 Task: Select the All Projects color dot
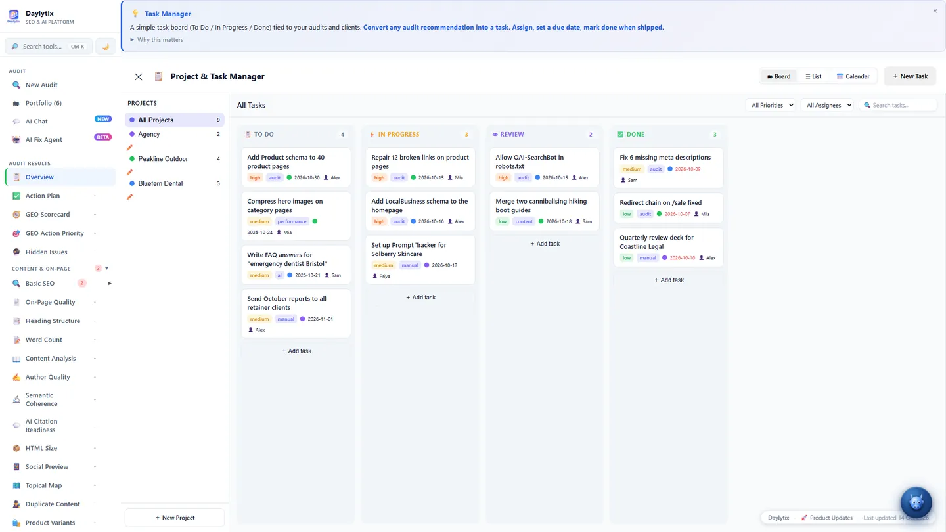click(132, 120)
